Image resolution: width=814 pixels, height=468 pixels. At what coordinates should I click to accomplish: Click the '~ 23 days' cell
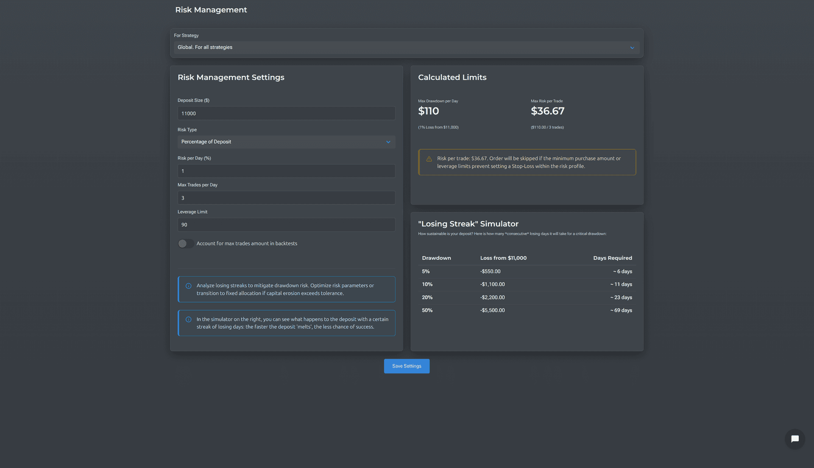621,297
